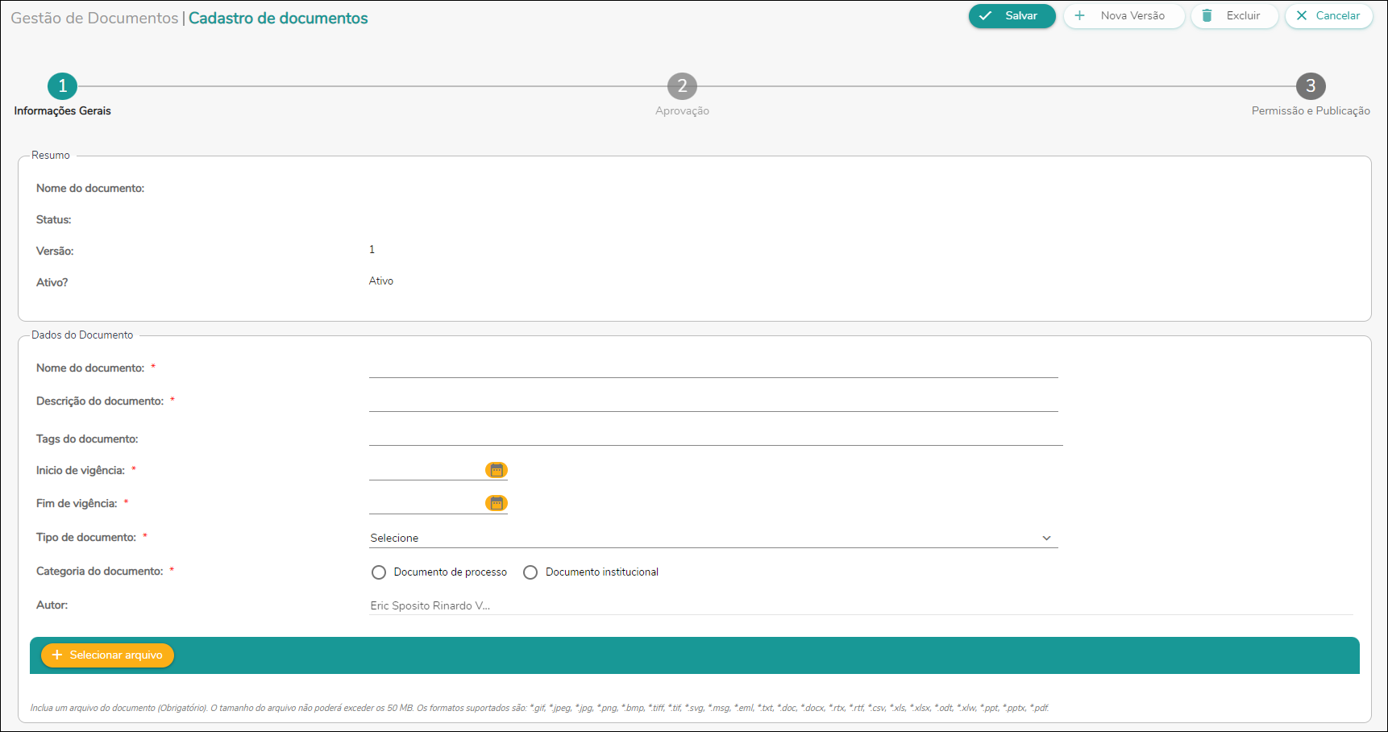Image resolution: width=1388 pixels, height=732 pixels.
Task: Create a Nova Versão
Action: 1124,16
